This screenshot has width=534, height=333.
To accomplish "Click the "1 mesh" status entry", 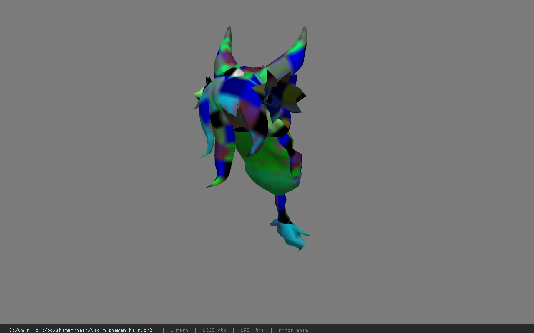I will click(x=179, y=330).
